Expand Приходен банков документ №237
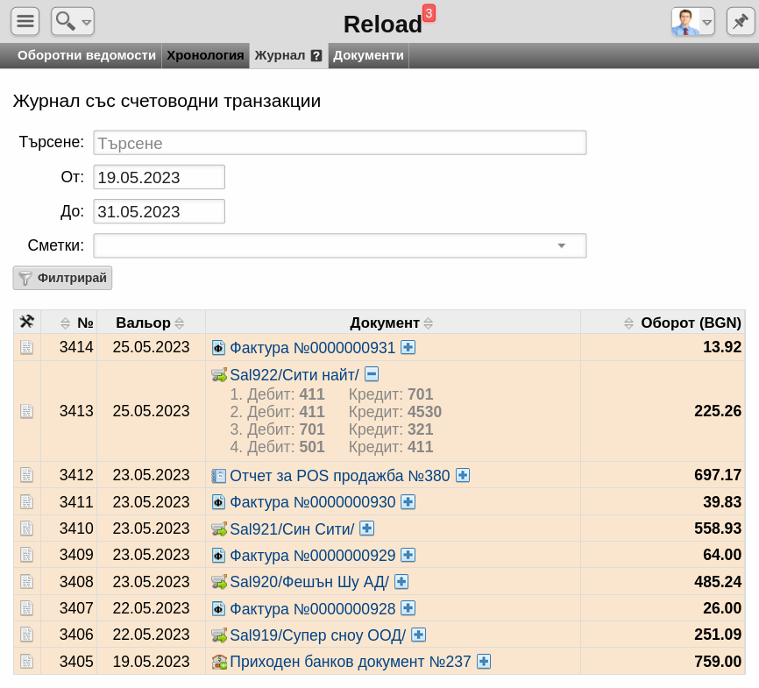 click(484, 662)
